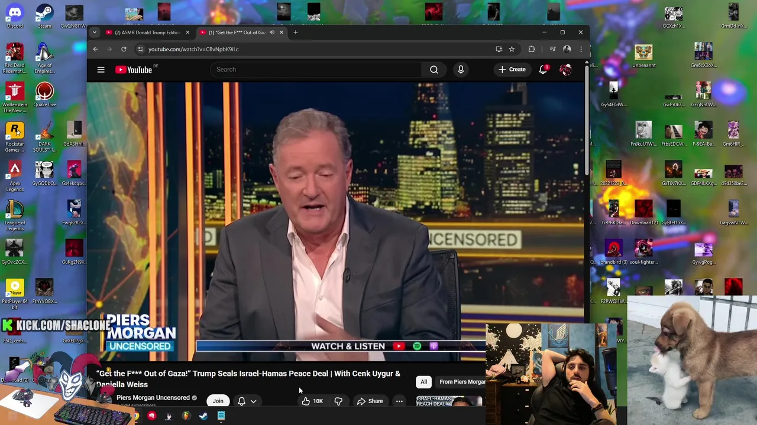Open PotPlayer 64 bit shortcut
The height and width of the screenshot is (425, 757).
coord(15,295)
